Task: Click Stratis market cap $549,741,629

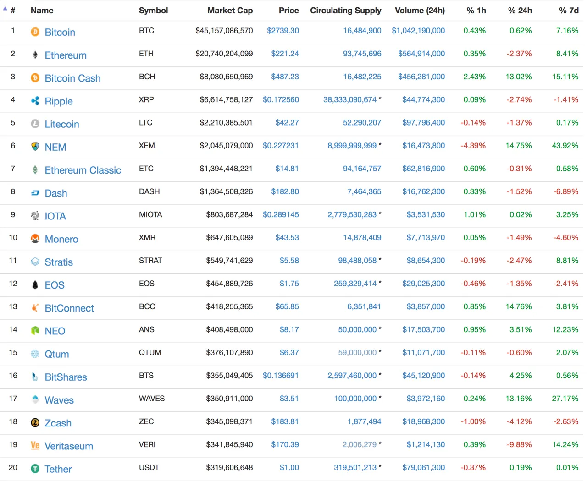Action: pos(229,261)
